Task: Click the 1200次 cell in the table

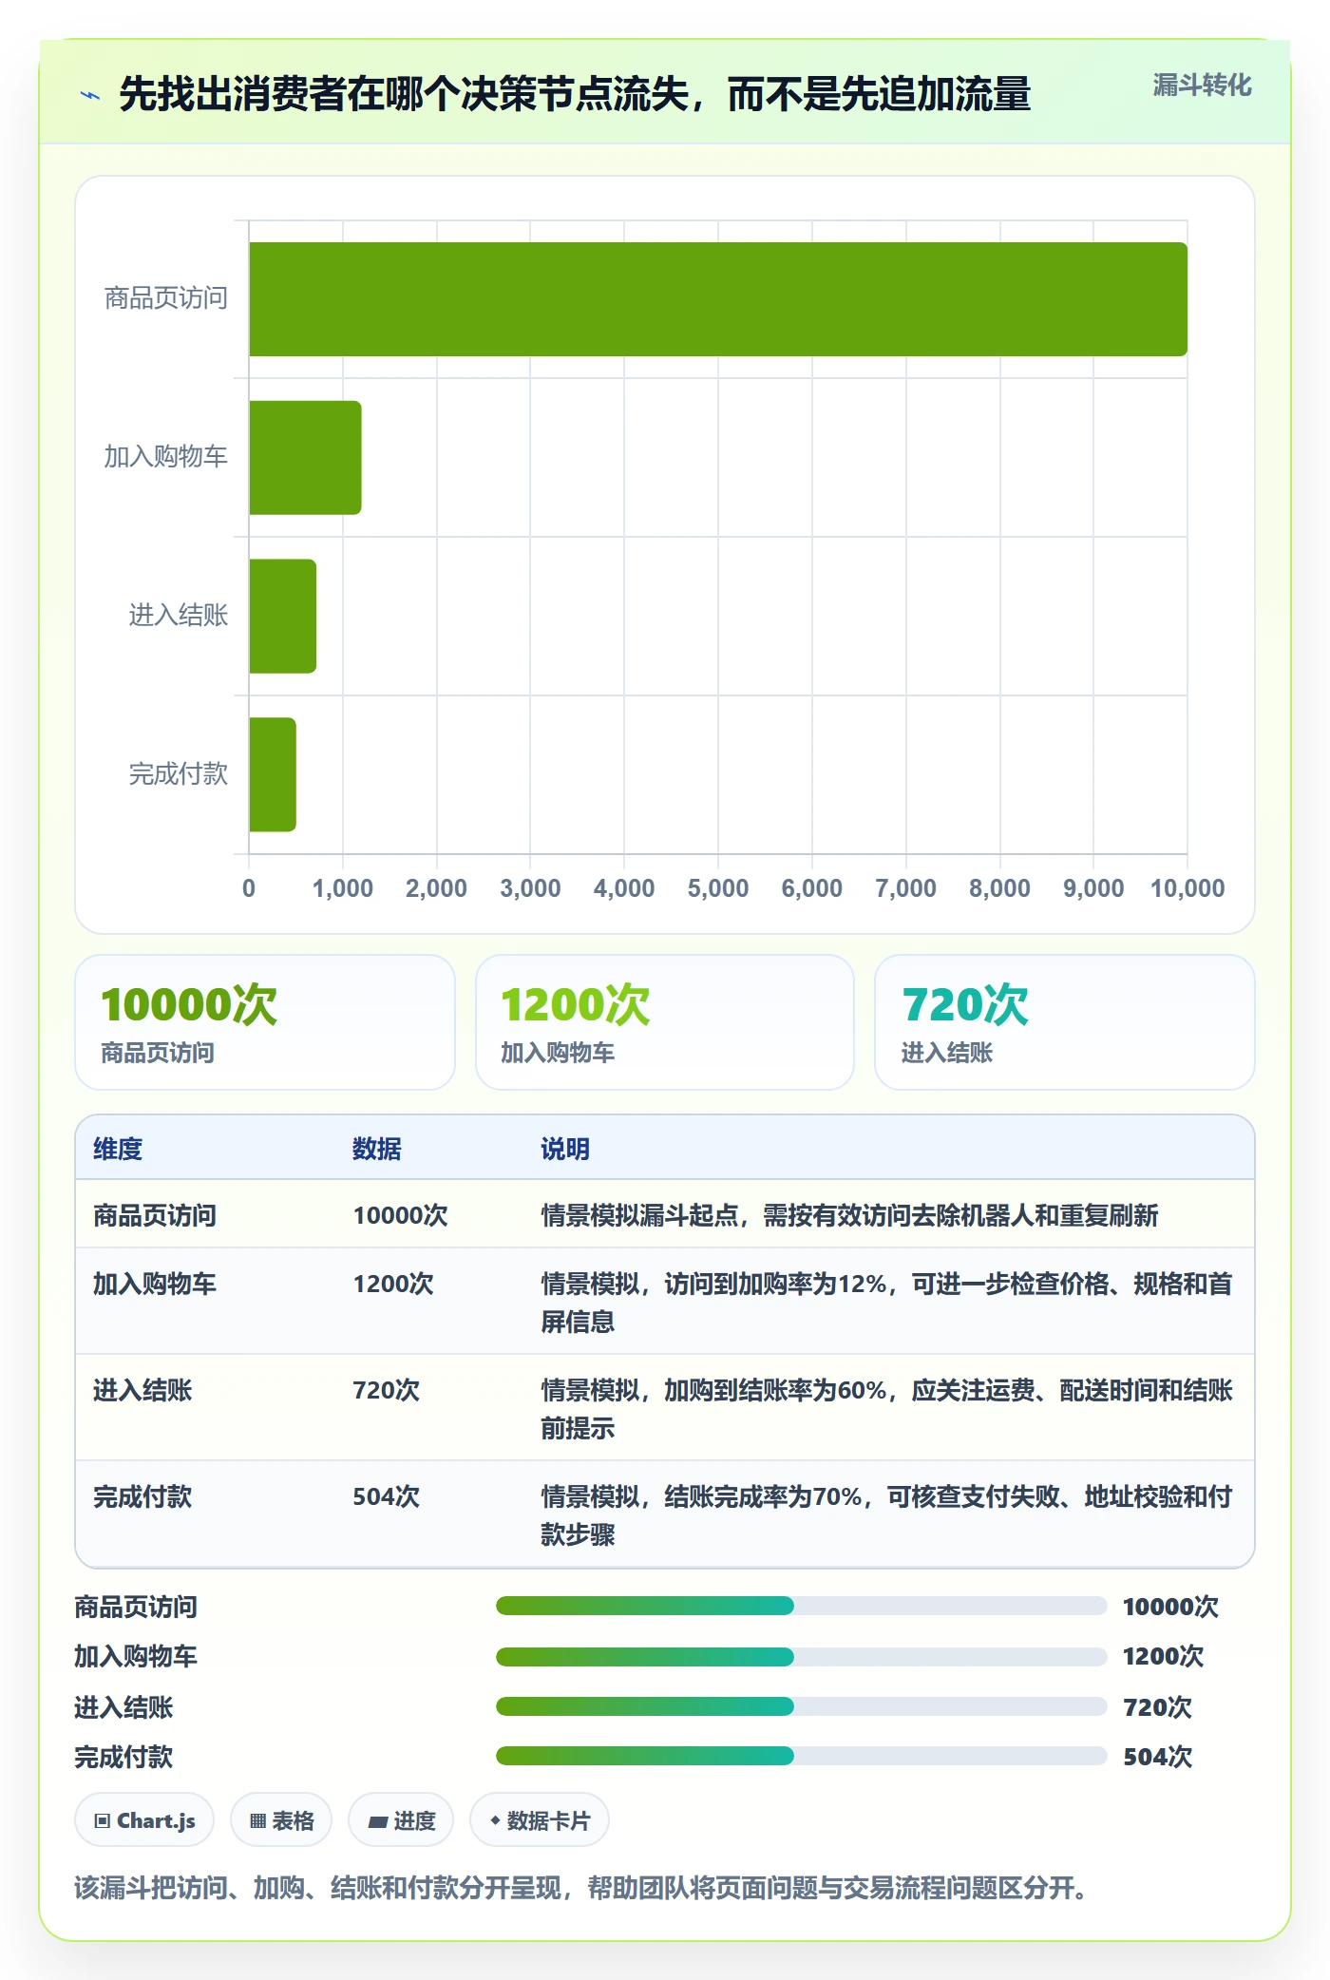Action: tap(393, 1284)
